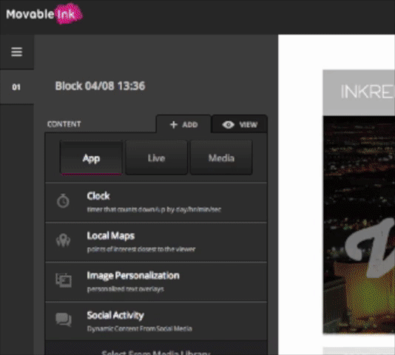This screenshot has width=395, height=355.
Task: Choose the Social Activity app entry
Action: 156,322
